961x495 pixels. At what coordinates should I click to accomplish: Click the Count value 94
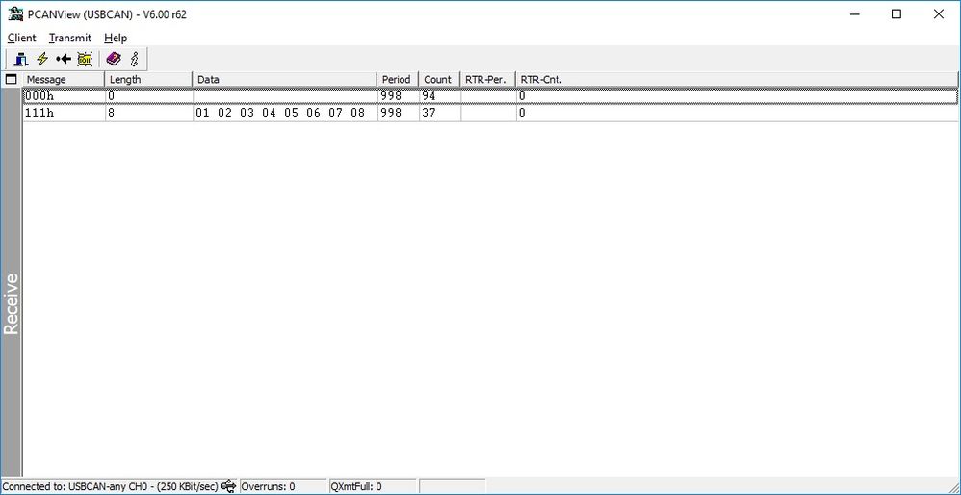tap(429, 96)
